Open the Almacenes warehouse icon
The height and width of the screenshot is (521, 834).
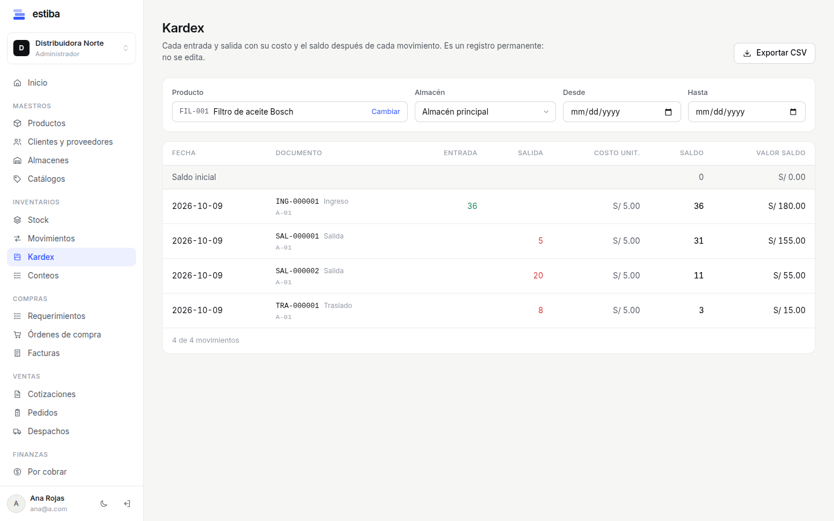point(17,160)
